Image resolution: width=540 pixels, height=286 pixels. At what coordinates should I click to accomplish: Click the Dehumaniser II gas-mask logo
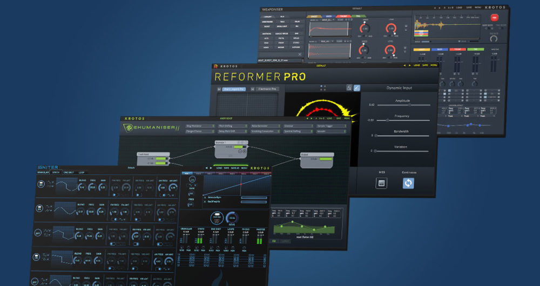pyautogui.click(x=128, y=128)
